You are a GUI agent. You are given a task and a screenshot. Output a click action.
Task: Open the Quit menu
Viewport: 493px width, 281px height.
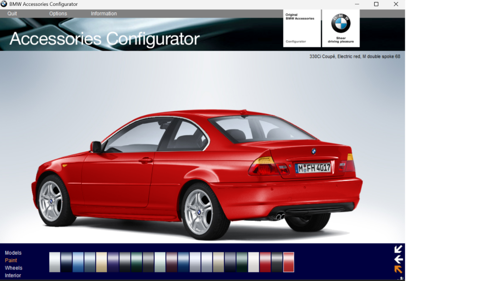point(12,14)
